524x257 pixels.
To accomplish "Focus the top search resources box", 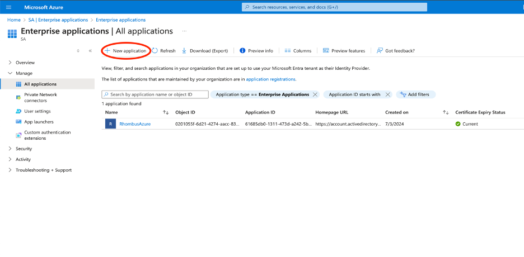I will (x=334, y=7).
